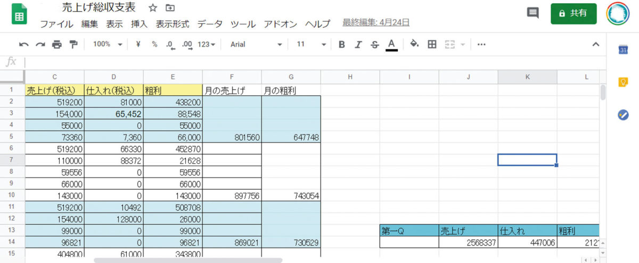This screenshot has width=639, height=263.
Task: Open the borders grid icon
Action: 432,45
